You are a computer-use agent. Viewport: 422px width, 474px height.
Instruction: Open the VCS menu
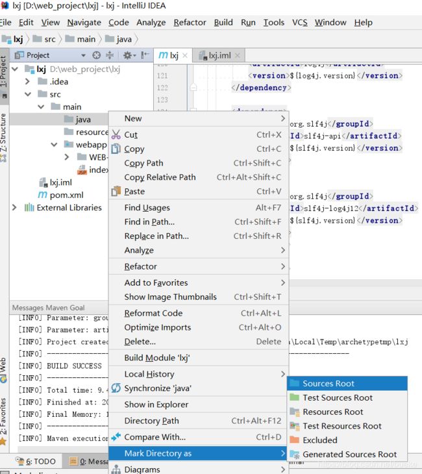(x=299, y=22)
